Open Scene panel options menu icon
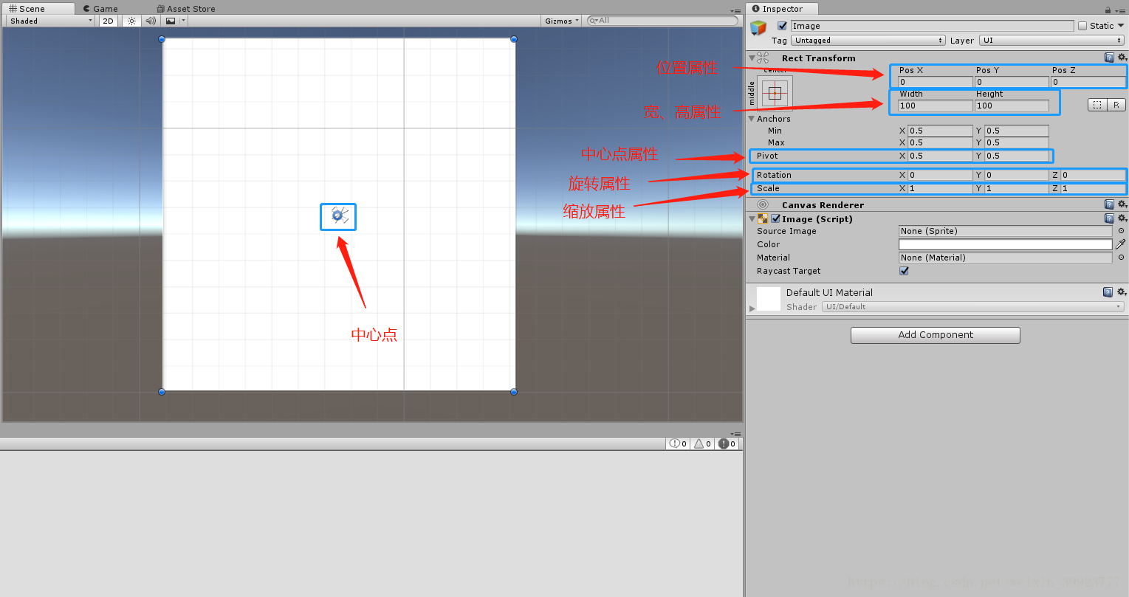Screen dimensions: 1129x597 [735, 11]
